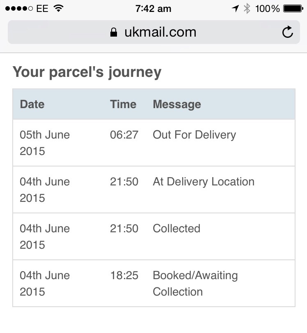The width and height of the screenshot is (307, 333).
Task: Tap the 05th June 2015 date
Action: pos(45,143)
